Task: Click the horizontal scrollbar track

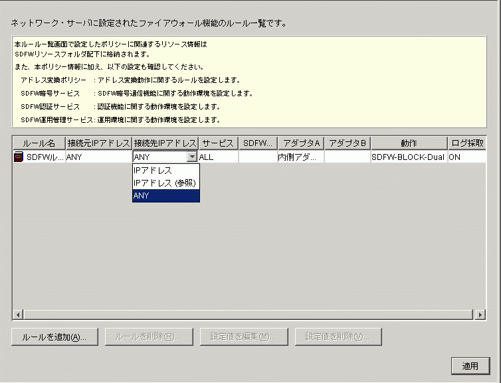Action: (249, 315)
